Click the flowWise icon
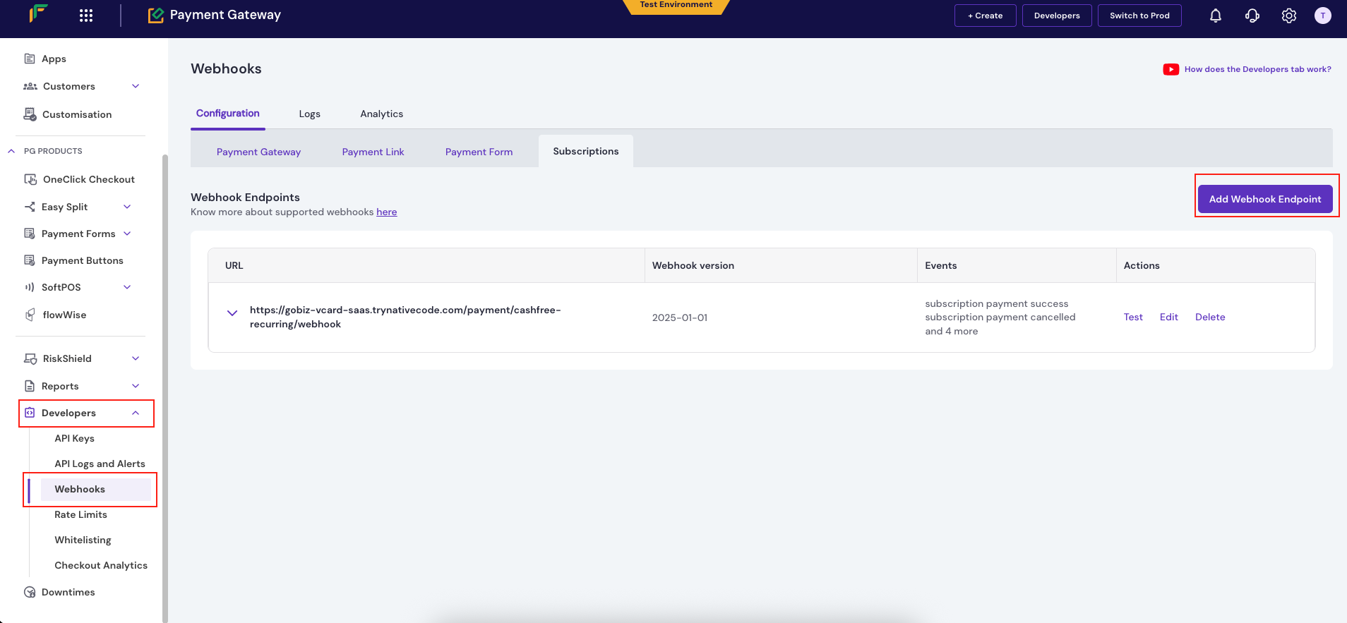This screenshot has width=1347, height=623. pyautogui.click(x=30, y=315)
